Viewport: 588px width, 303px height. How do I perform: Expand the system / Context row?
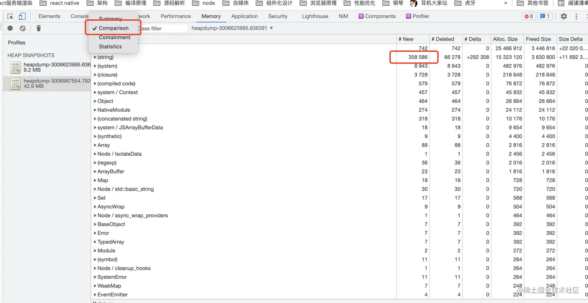95,92
